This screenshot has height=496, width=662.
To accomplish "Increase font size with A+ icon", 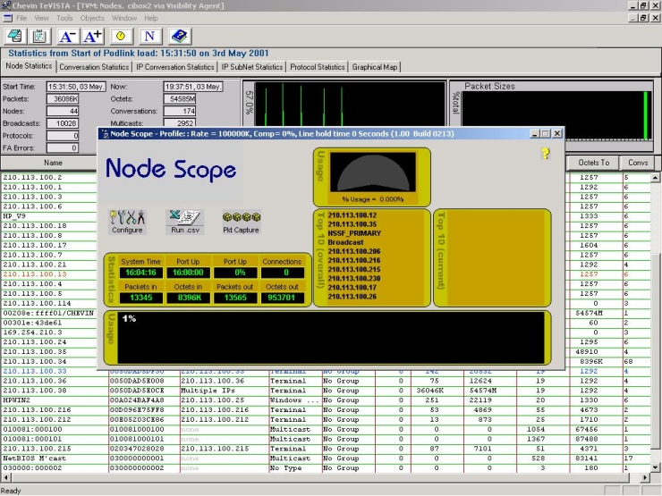I will point(93,37).
